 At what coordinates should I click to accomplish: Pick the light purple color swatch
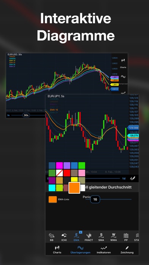point(67,166)
